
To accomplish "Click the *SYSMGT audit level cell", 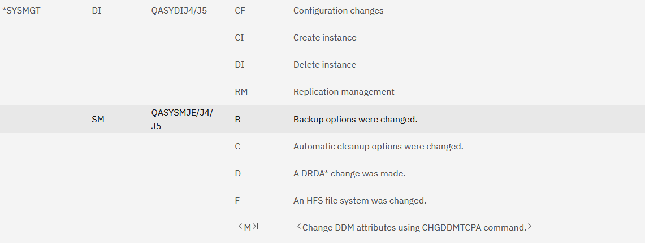I will click(x=21, y=11).
